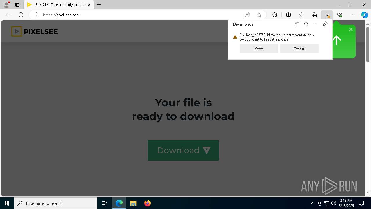Open Collections icon in toolbar

pyautogui.click(x=314, y=15)
